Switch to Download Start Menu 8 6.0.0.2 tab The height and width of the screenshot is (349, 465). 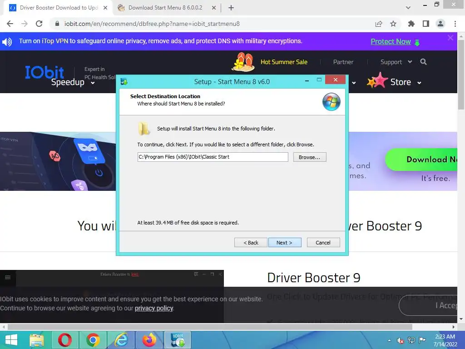pyautogui.click(x=165, y=8)
